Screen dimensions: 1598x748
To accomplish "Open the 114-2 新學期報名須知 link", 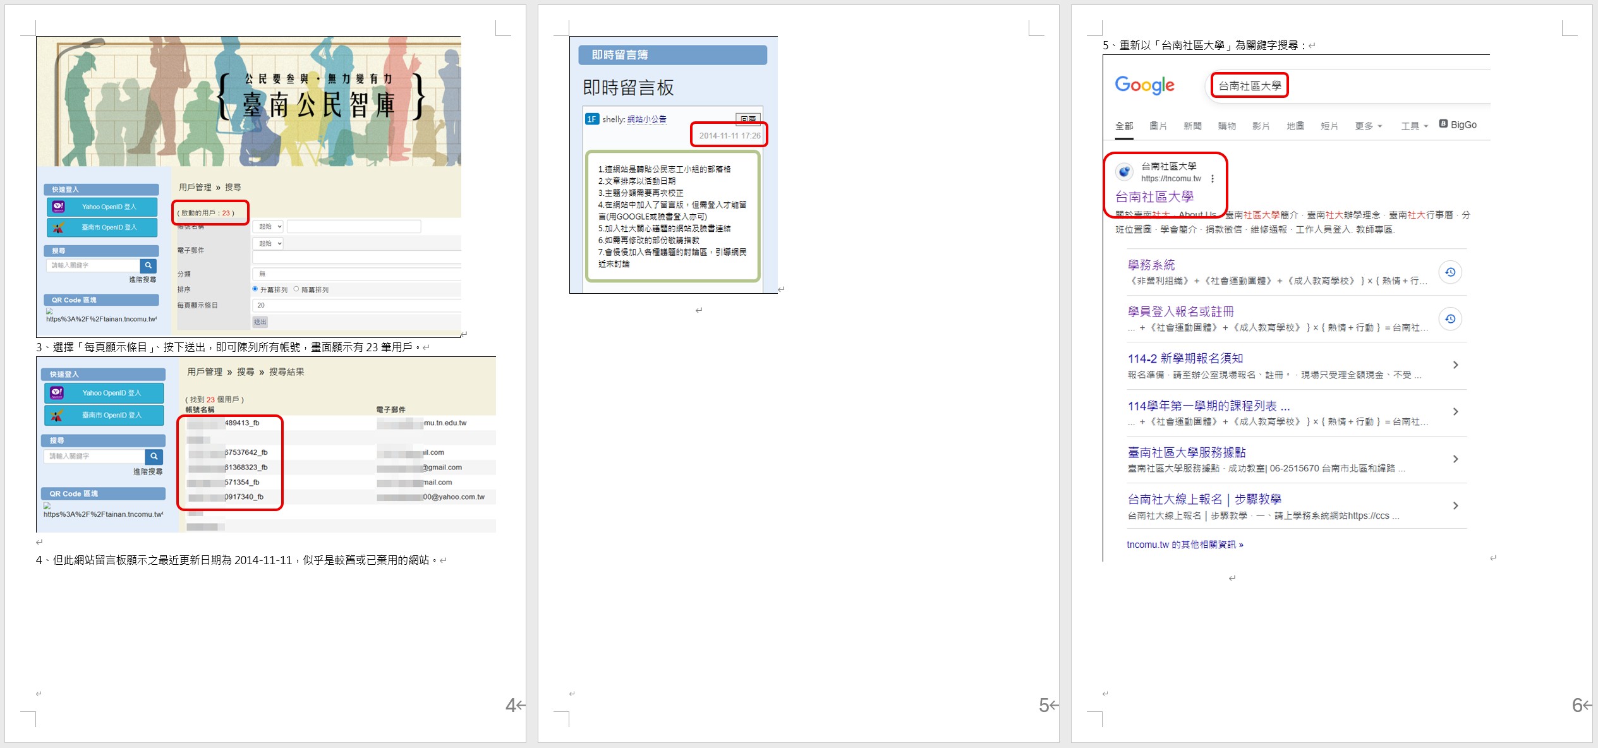I will click(x=1185, y=358).
